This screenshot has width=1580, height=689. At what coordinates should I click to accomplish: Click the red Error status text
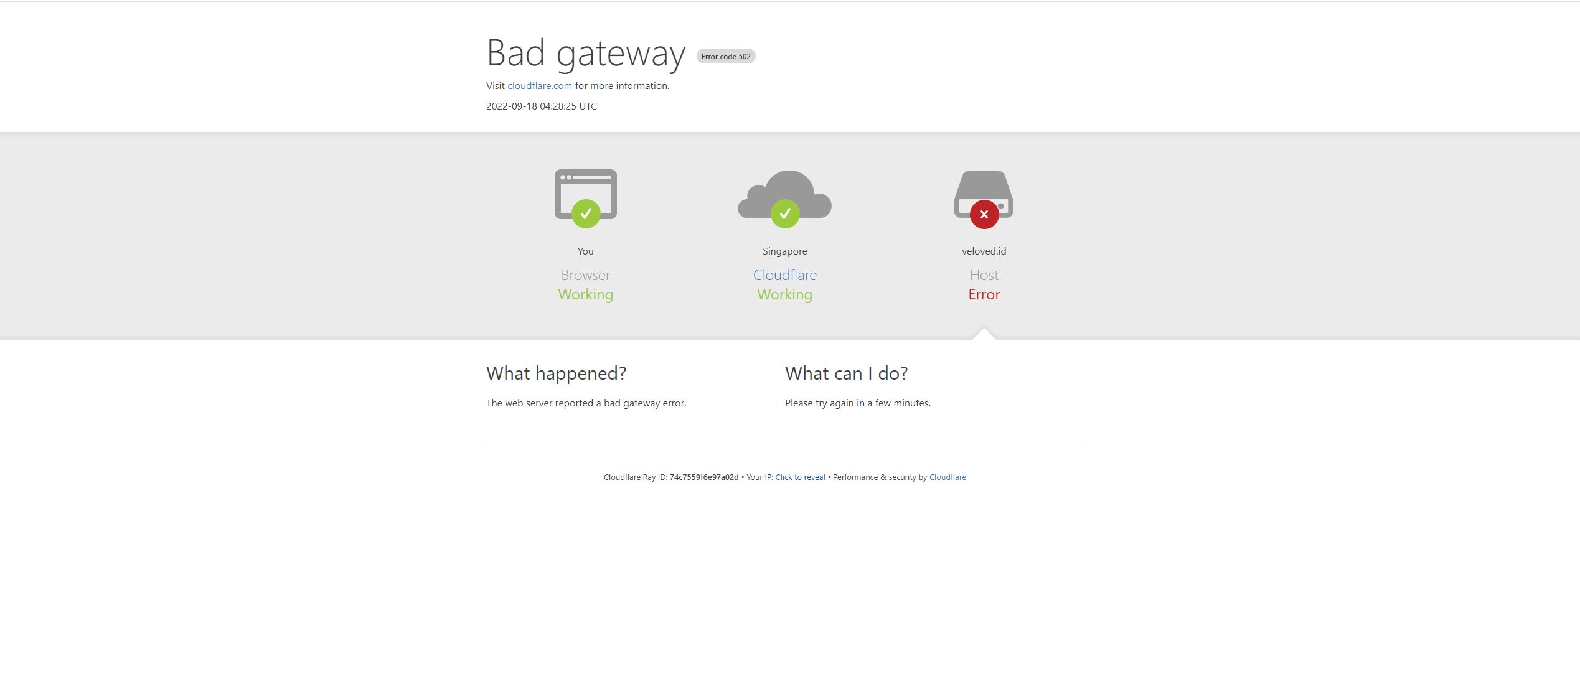point(984,294)
